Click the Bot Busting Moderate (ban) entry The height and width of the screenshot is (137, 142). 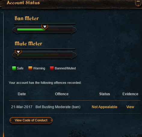(x=58, y=107)
